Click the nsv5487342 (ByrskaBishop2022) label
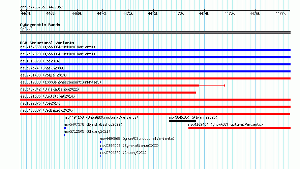Screen dimensions: 300x169 click(x=50, y=89)
